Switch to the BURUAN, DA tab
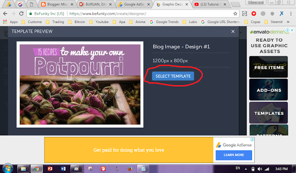The height and width of the screenshot is (173, 296). 95,4
